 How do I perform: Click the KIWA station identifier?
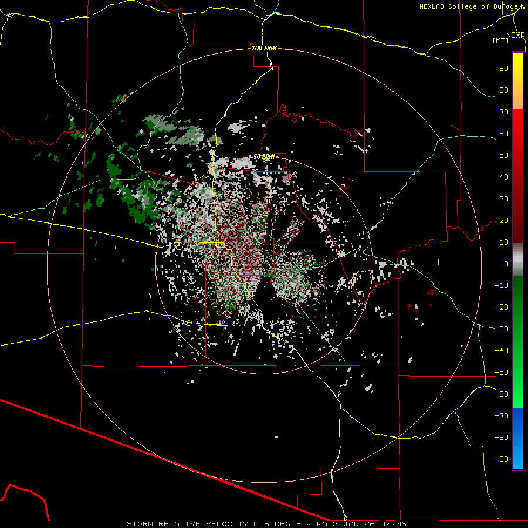pyautogui.click(x=317, y=524)
